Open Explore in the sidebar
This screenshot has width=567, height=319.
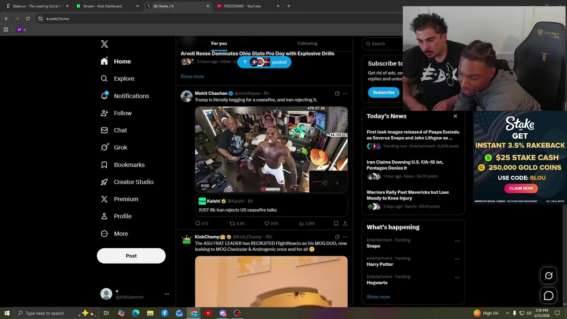(x=117, y=78)
